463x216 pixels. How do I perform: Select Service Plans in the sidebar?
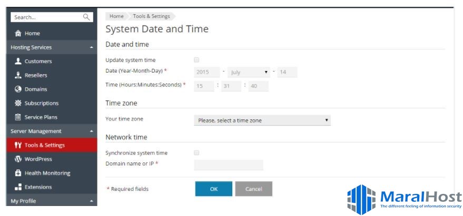(52, 117)
